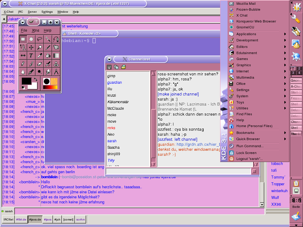Open the Klipper clipboard tray icon
The image size is (303, 227).
[296, 184]
